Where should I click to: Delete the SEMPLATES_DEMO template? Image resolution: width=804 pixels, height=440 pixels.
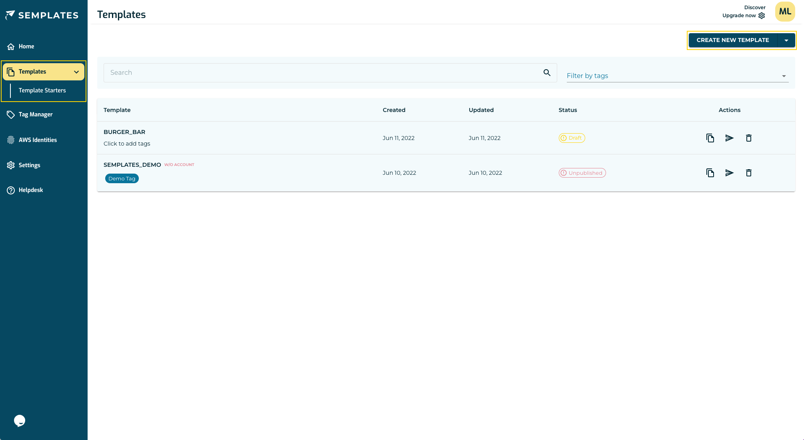[748, 173]
